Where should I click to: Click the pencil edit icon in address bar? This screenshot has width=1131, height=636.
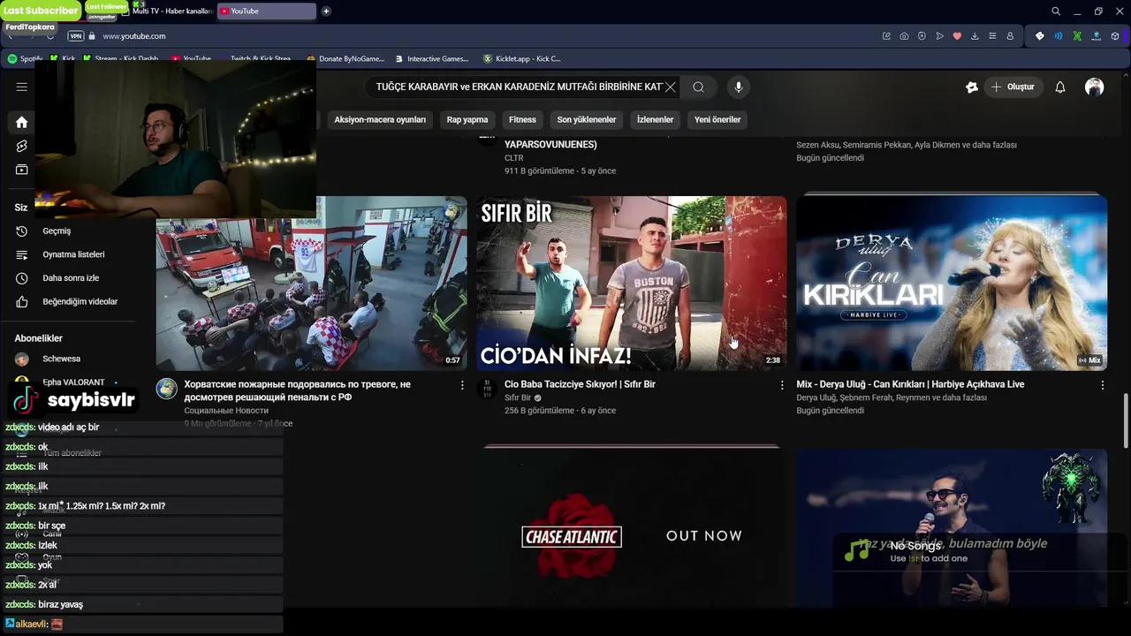(x=886, y=36)
